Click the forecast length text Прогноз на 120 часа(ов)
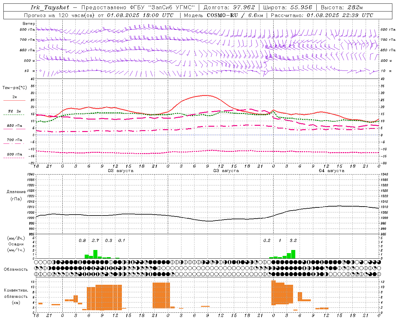Viewport: 397px width, 318px height. [x=60, y=15]
